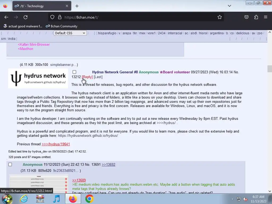Open the 809x620 screenshot thumbnail
The width and height of the screenshot is (272, 204).
(x=39, y=184)
